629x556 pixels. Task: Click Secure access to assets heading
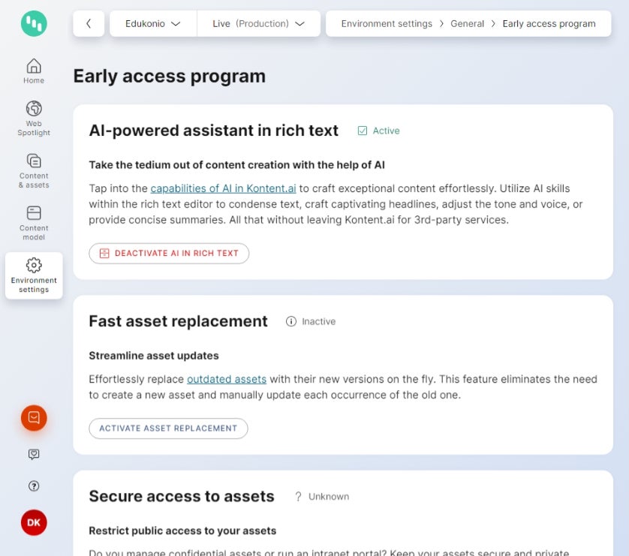(182, 496)
